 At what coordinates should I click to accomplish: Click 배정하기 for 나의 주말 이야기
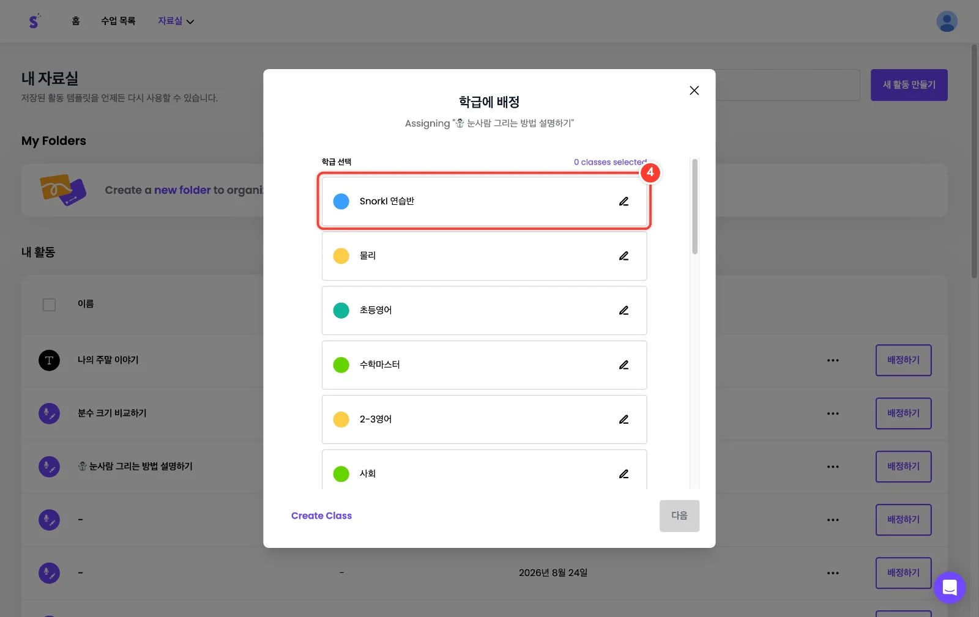(x=903, y=360)
